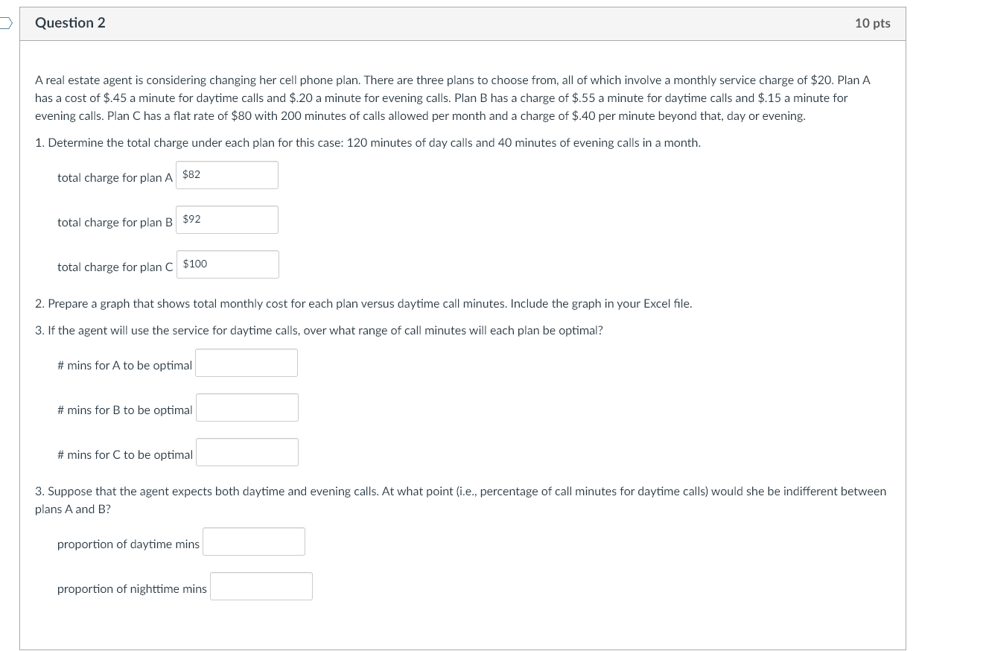The height and width of the screenshot is (651, 986).
Task: Click the total charge for plan A field
Action: 226,175
